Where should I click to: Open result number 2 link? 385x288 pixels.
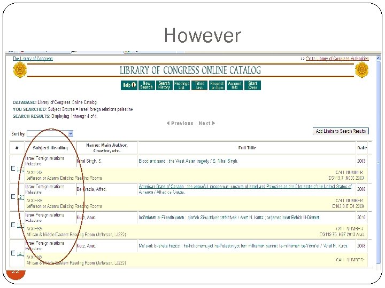(x=21, y=197)
